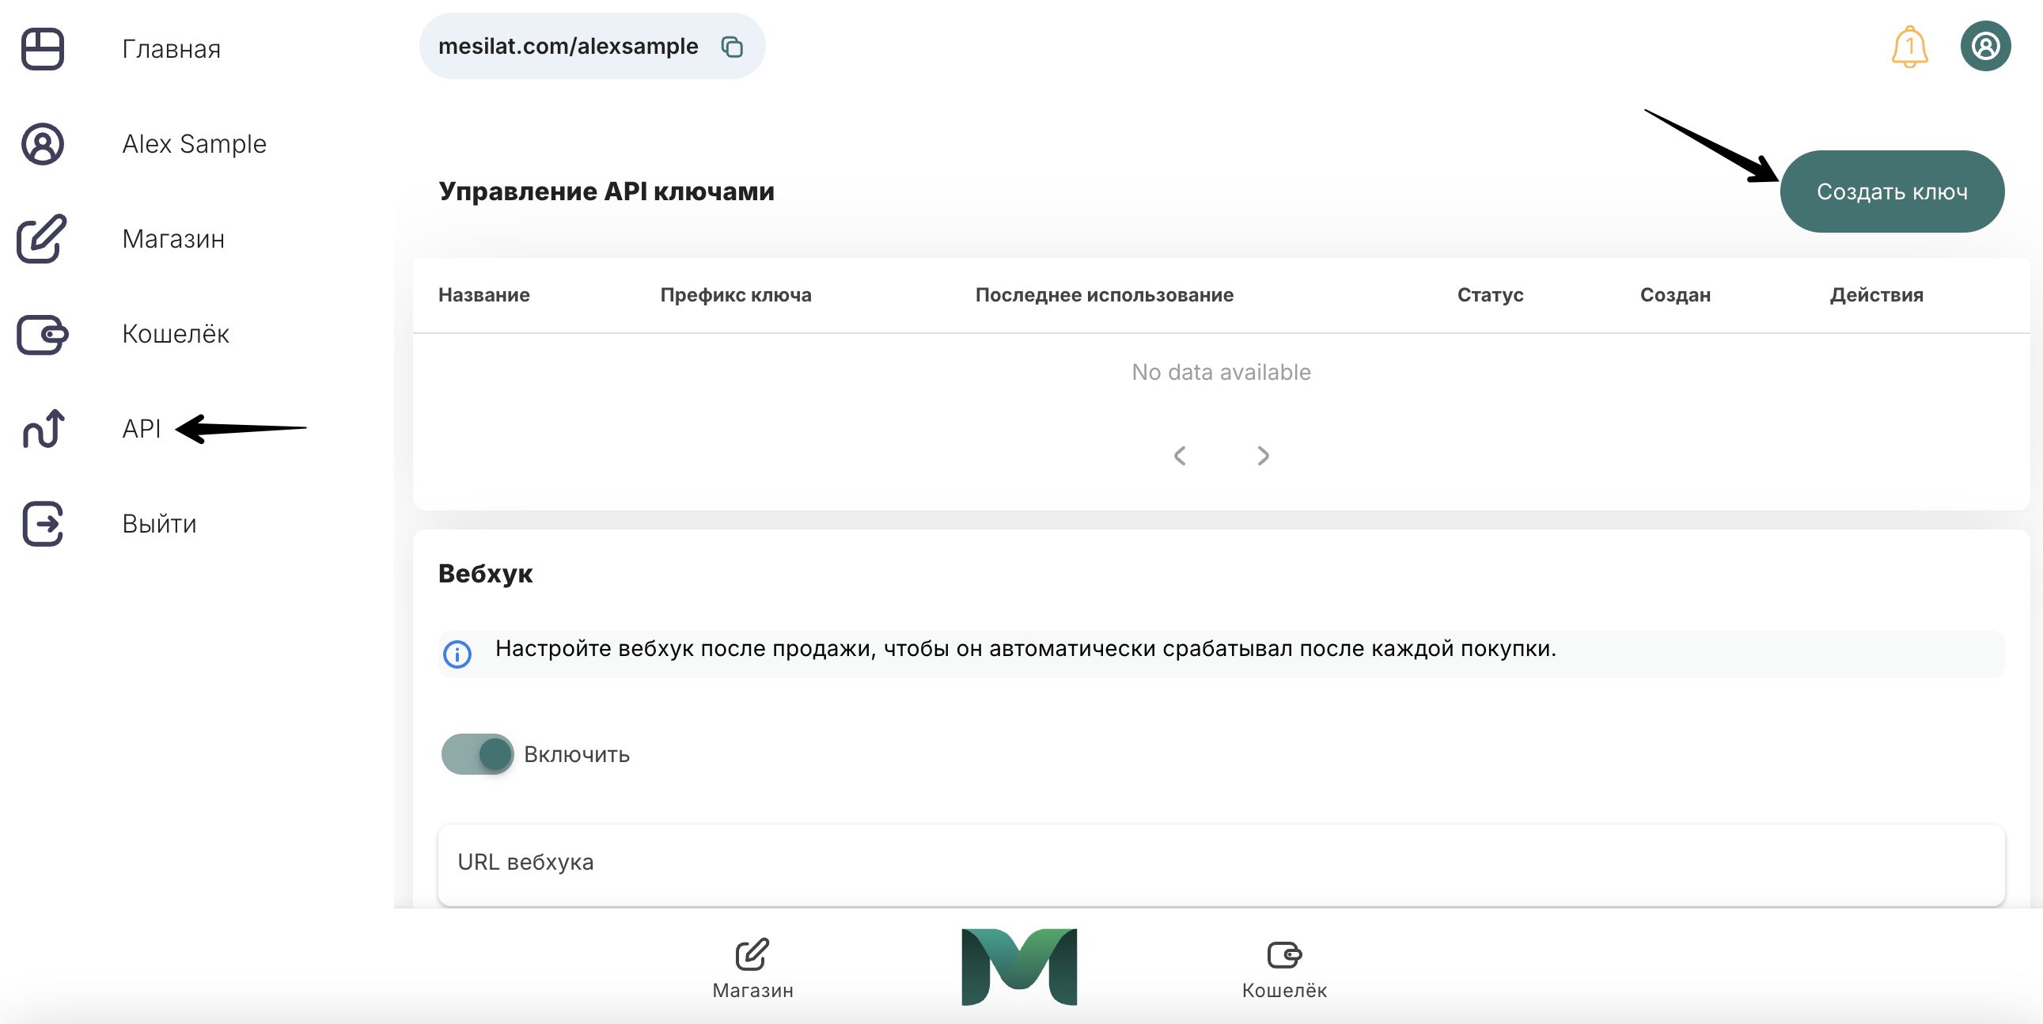The height and width of the screenshot is (1024, 2043).
Task: Open the account avatar icon top right
Action: [1985, 46]
